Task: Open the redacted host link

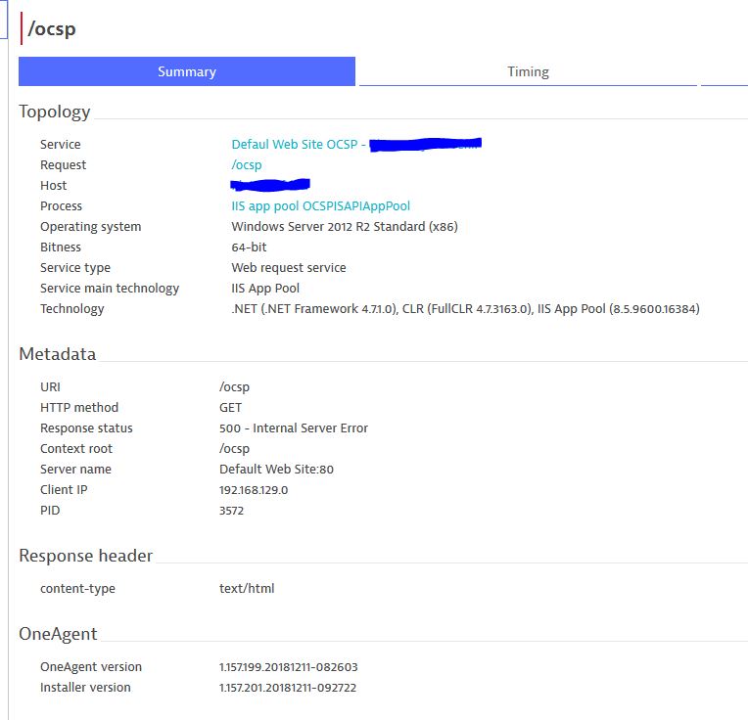Action: point(270,184)
